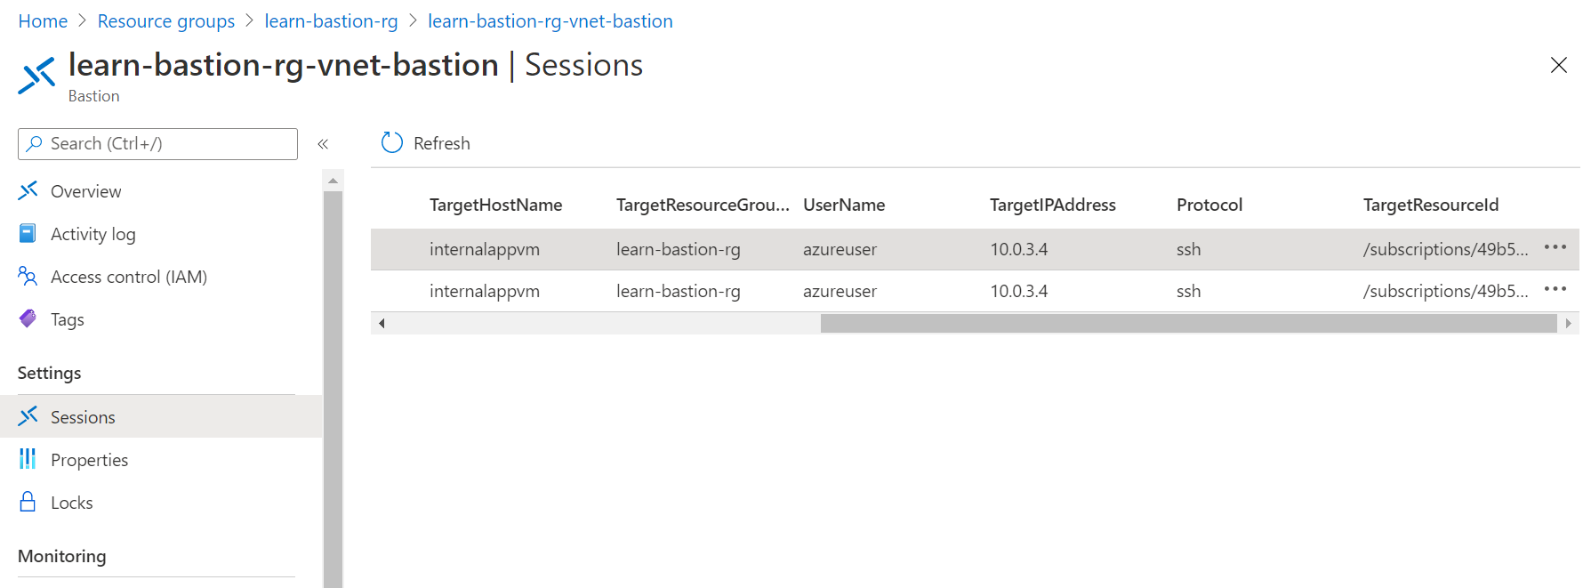Click the Monitoring section heading
This screenshot has height=588, width=1583.
pyautogui.click(x=62, y=556)
